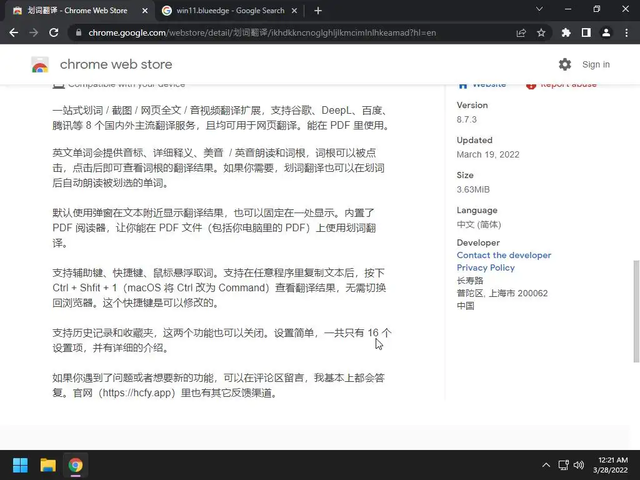Open the Windows Start menu
This screenshot has width=640, height=480.
[20, 465]
